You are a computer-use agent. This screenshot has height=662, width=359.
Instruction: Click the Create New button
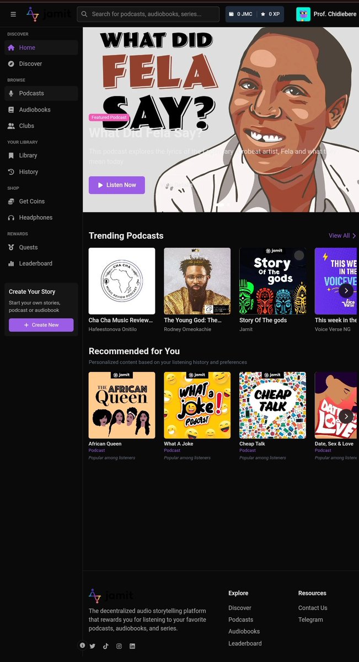(x=41, y=325)
